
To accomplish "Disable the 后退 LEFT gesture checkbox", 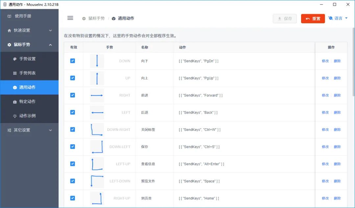I will point(72,112).
